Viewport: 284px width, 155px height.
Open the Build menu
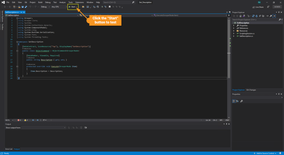tap(40, 2)
